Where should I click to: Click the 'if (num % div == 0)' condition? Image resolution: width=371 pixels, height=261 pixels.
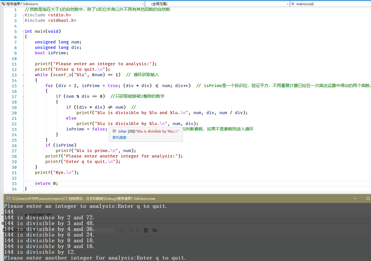80,97
